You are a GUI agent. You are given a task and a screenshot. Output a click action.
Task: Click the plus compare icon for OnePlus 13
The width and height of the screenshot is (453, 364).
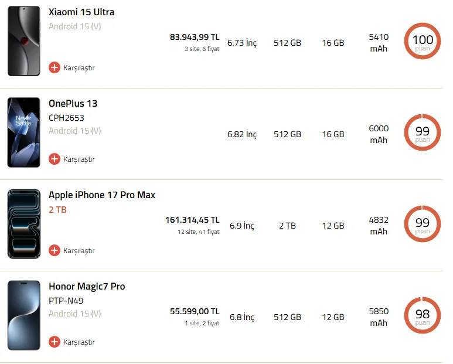tap(55, 159)
